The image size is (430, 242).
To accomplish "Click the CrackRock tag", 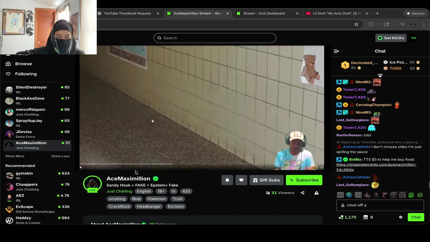I will (119, 207).
